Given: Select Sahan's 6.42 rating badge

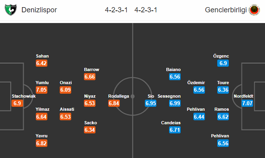Looking at the screenshot, I should point(41,63).
